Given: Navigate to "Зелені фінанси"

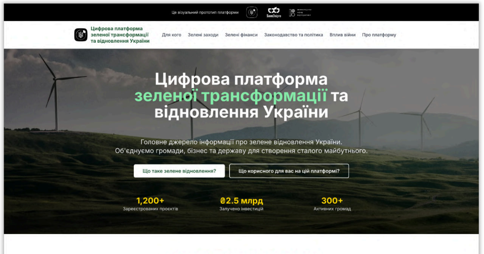Looking at the screenshot, I should 241,35.
